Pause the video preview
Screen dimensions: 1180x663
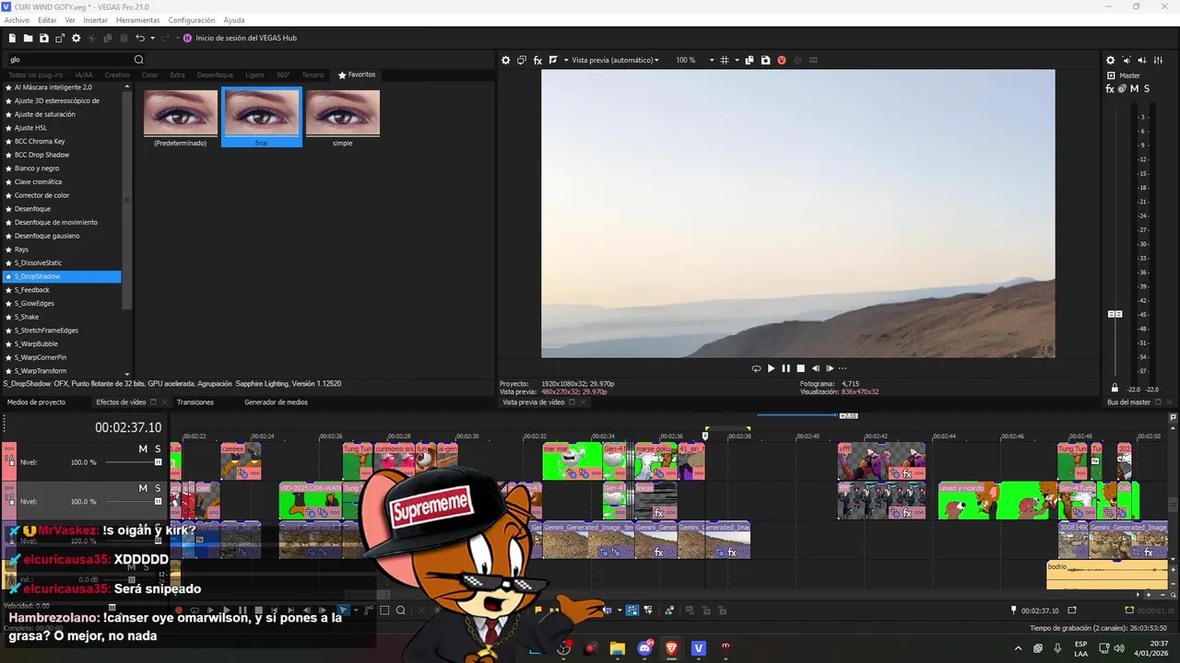pos(785,368)
